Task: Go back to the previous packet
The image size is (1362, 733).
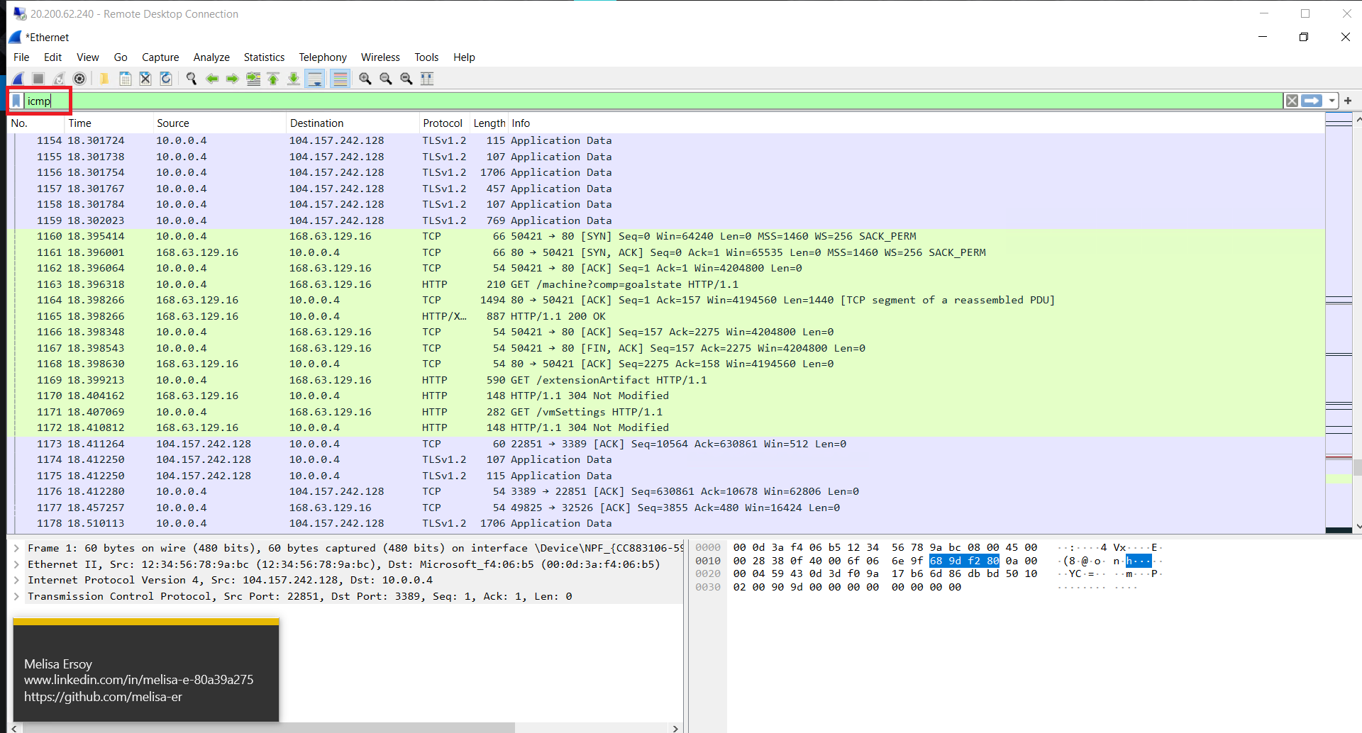Action: 211,79
